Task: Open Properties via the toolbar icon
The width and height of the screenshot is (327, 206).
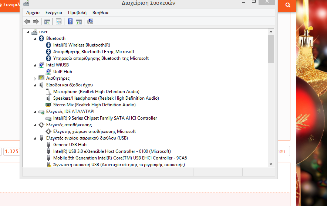Action: tap(58, 21)
